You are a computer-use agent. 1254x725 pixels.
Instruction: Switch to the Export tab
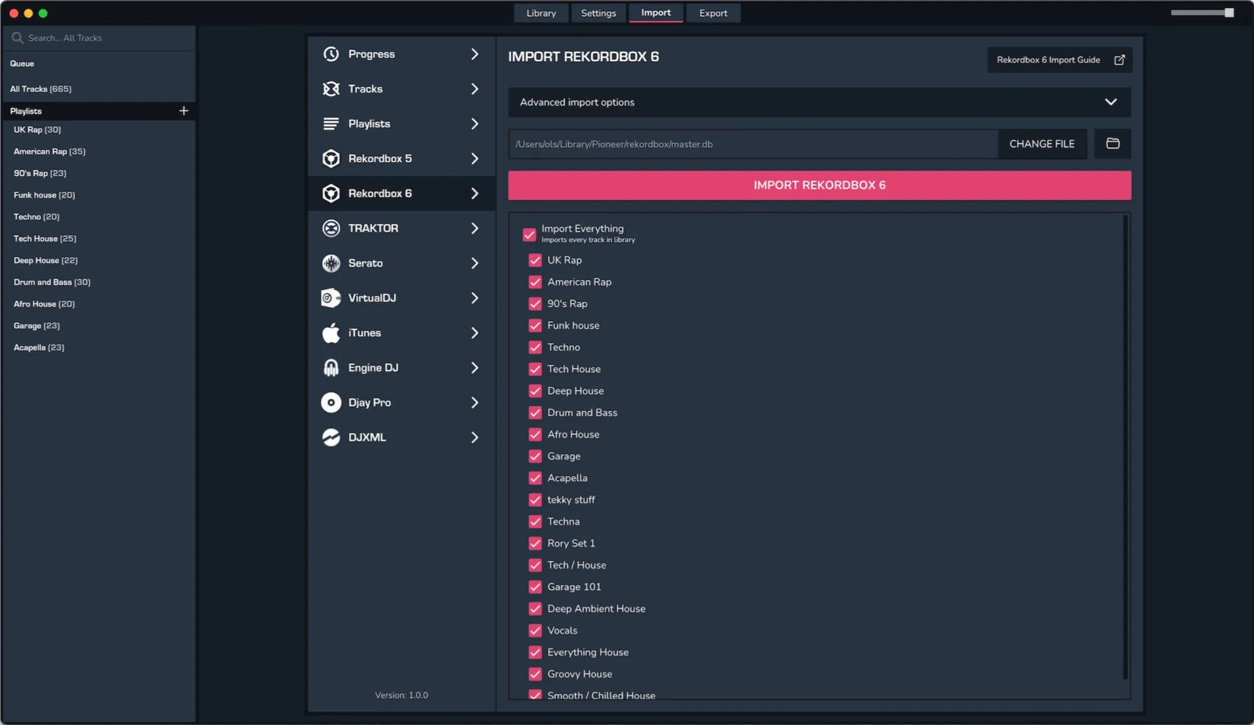tap(713, 13)
